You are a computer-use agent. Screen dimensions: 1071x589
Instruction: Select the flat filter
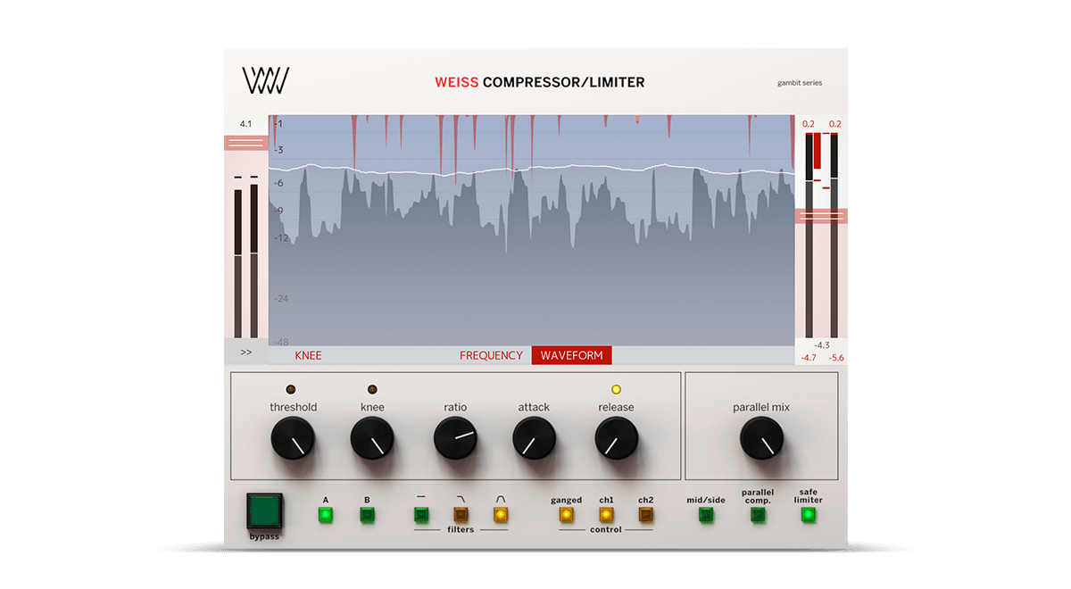(x=422, y=513)
